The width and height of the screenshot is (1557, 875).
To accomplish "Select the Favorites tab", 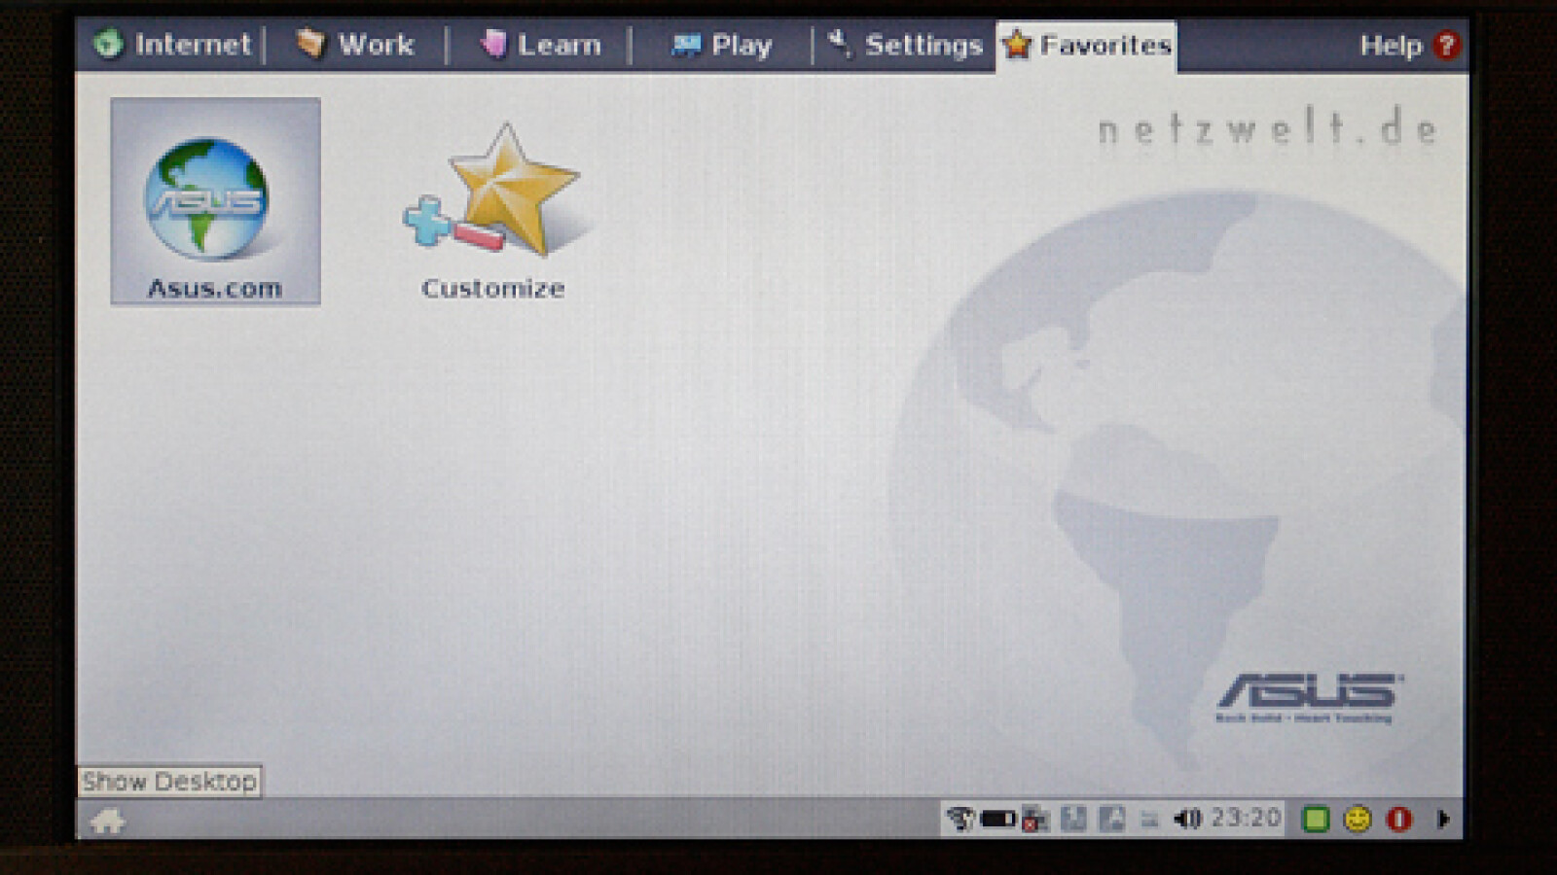I will [1086, 46].
